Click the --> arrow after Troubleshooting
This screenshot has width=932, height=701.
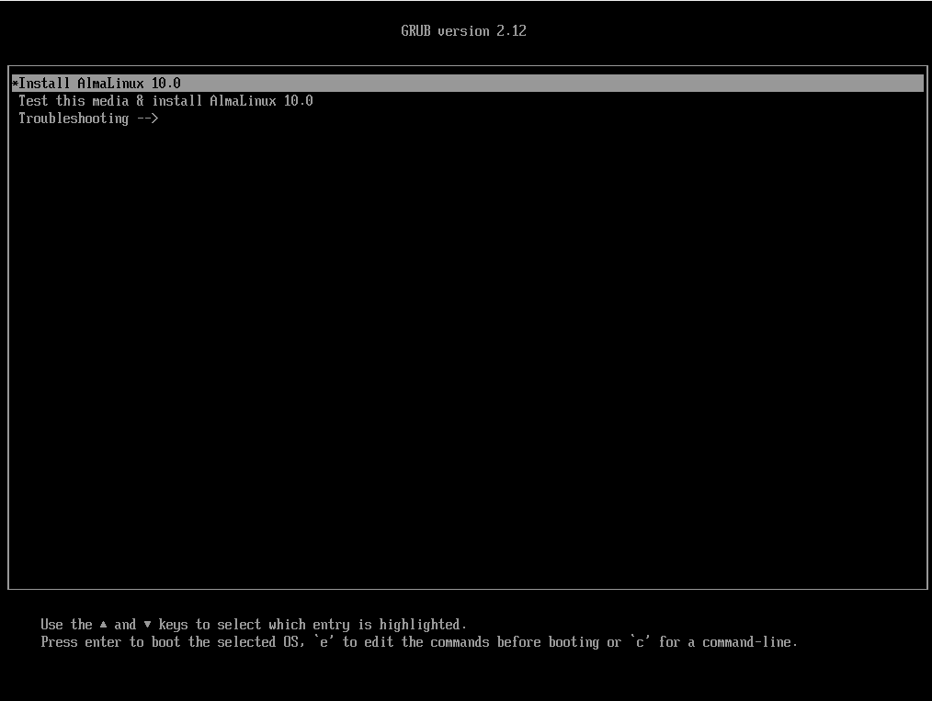coord(148,119)
